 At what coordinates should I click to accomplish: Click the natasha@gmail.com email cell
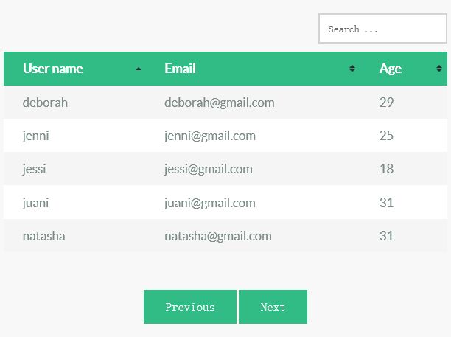(217, 236)
